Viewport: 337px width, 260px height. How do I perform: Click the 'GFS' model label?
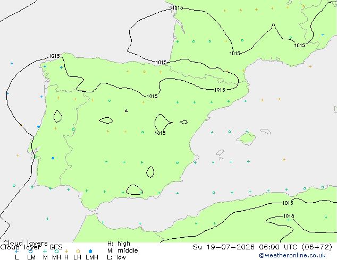point(56,247)
